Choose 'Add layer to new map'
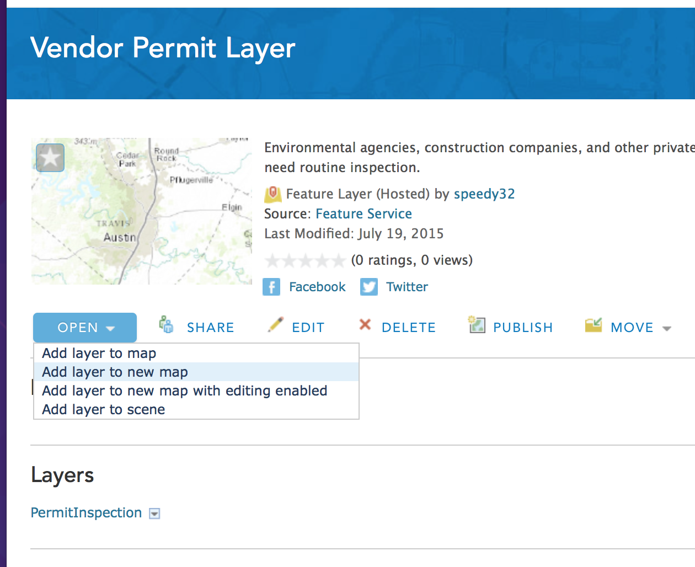 pos(115,372)
